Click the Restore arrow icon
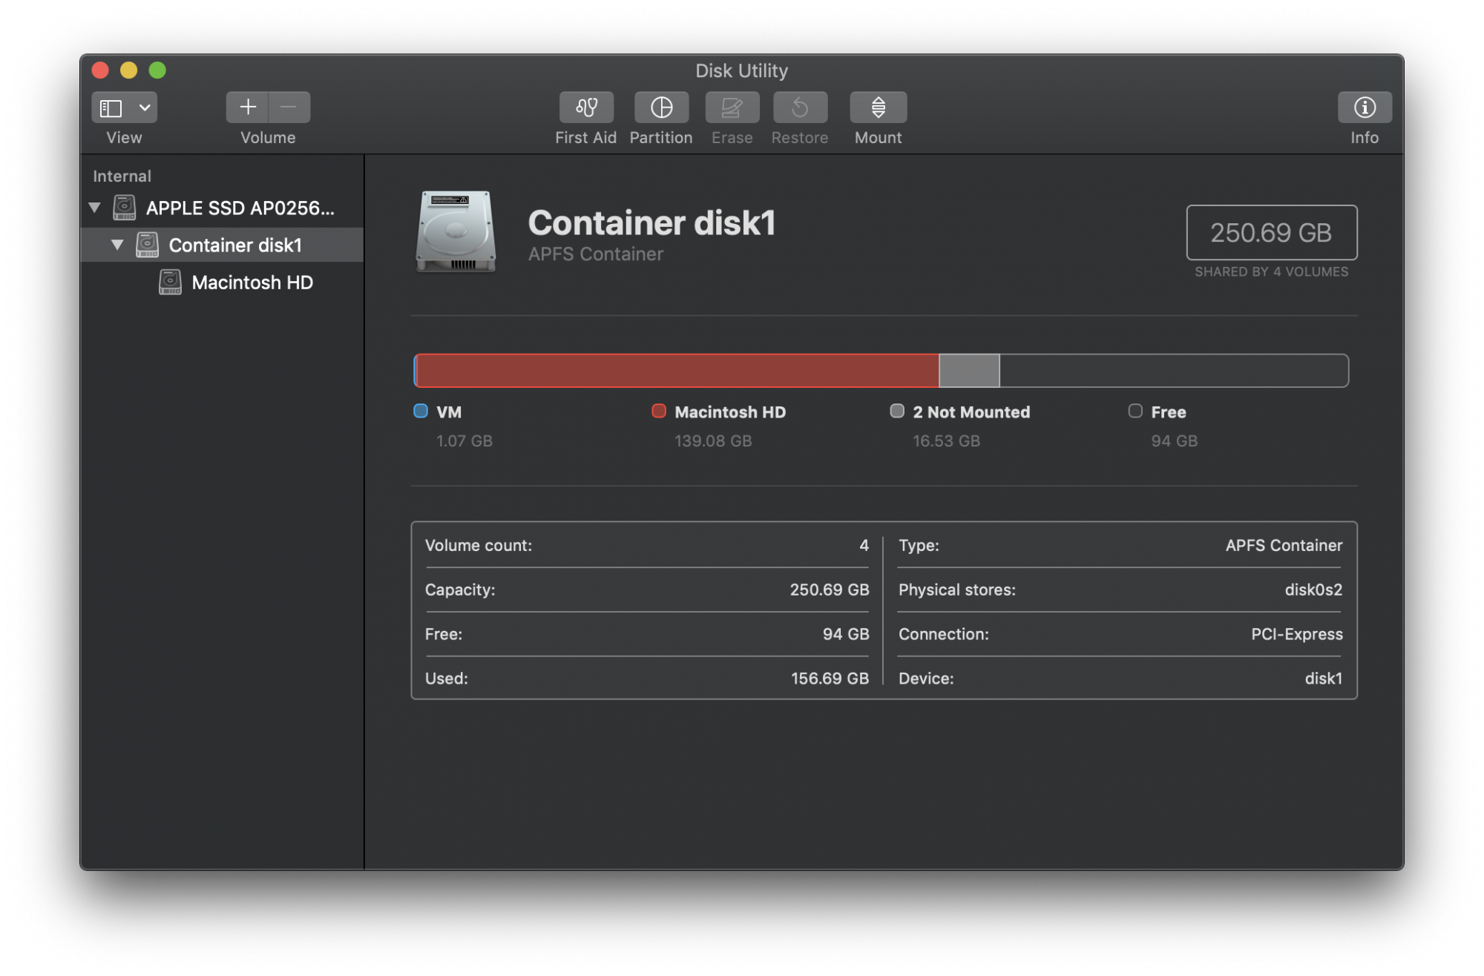Image resolution: width=1484 pixels, height=976 pixels. [x=799, y=108]
